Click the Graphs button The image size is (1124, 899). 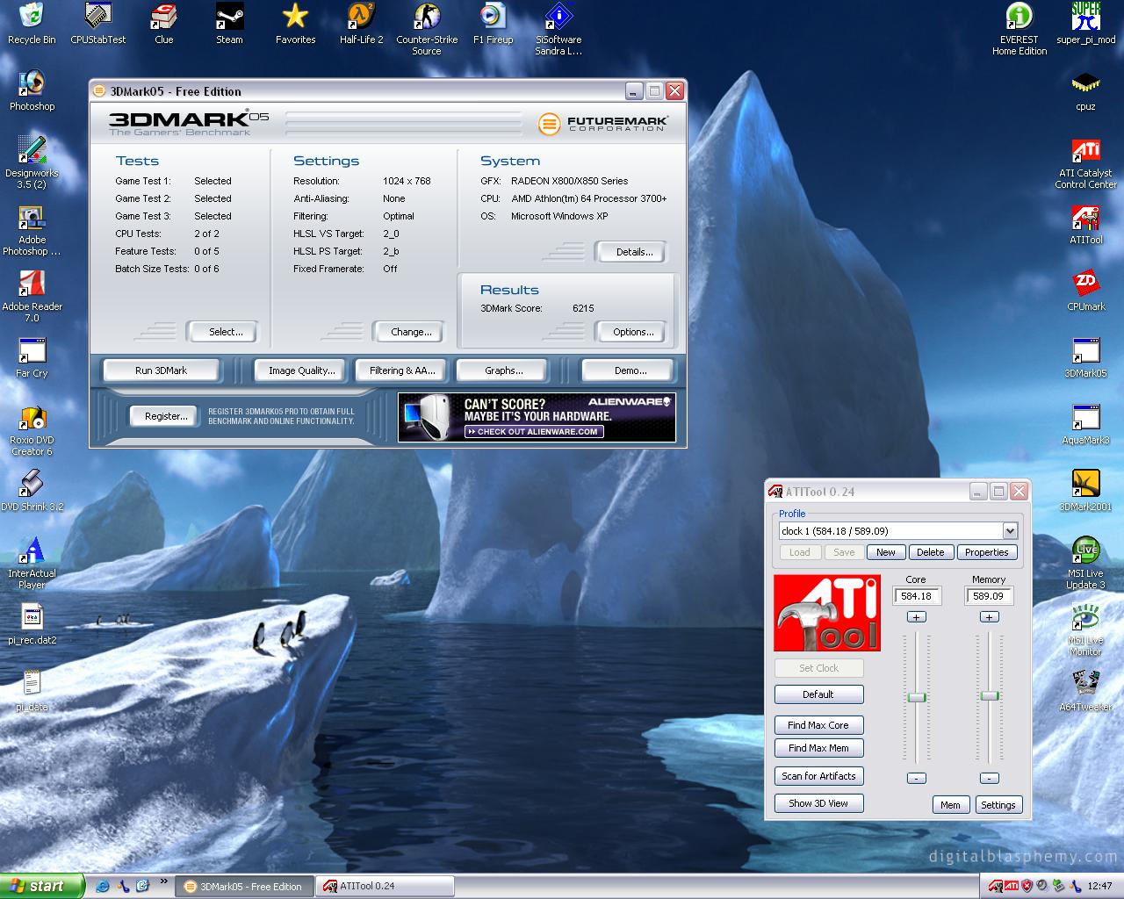pos(503,370)
